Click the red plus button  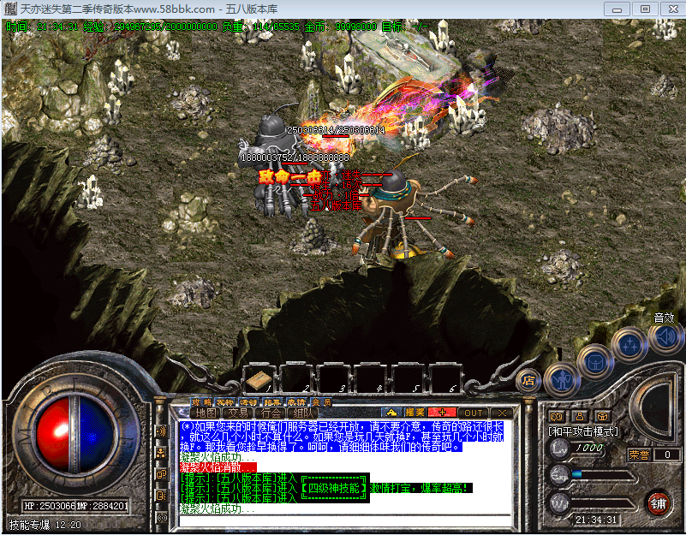442,413
